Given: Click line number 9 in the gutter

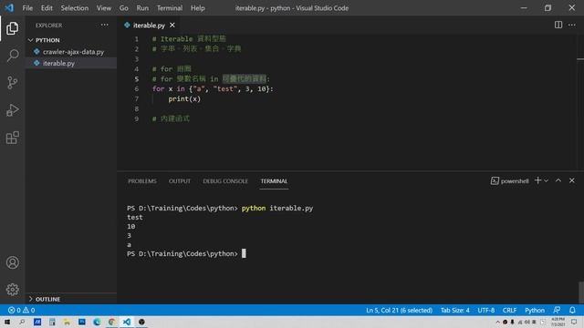Looking at the screenshot, I should click(x=136, y=118).
